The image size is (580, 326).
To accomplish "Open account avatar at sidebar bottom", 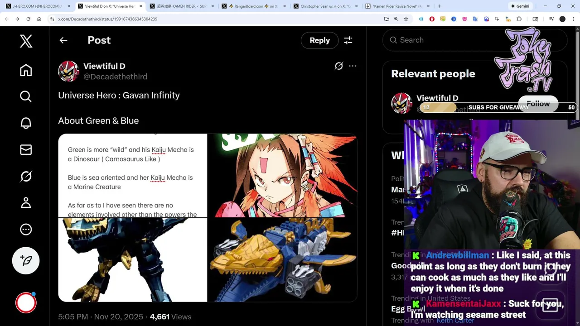I will point(26,303).
